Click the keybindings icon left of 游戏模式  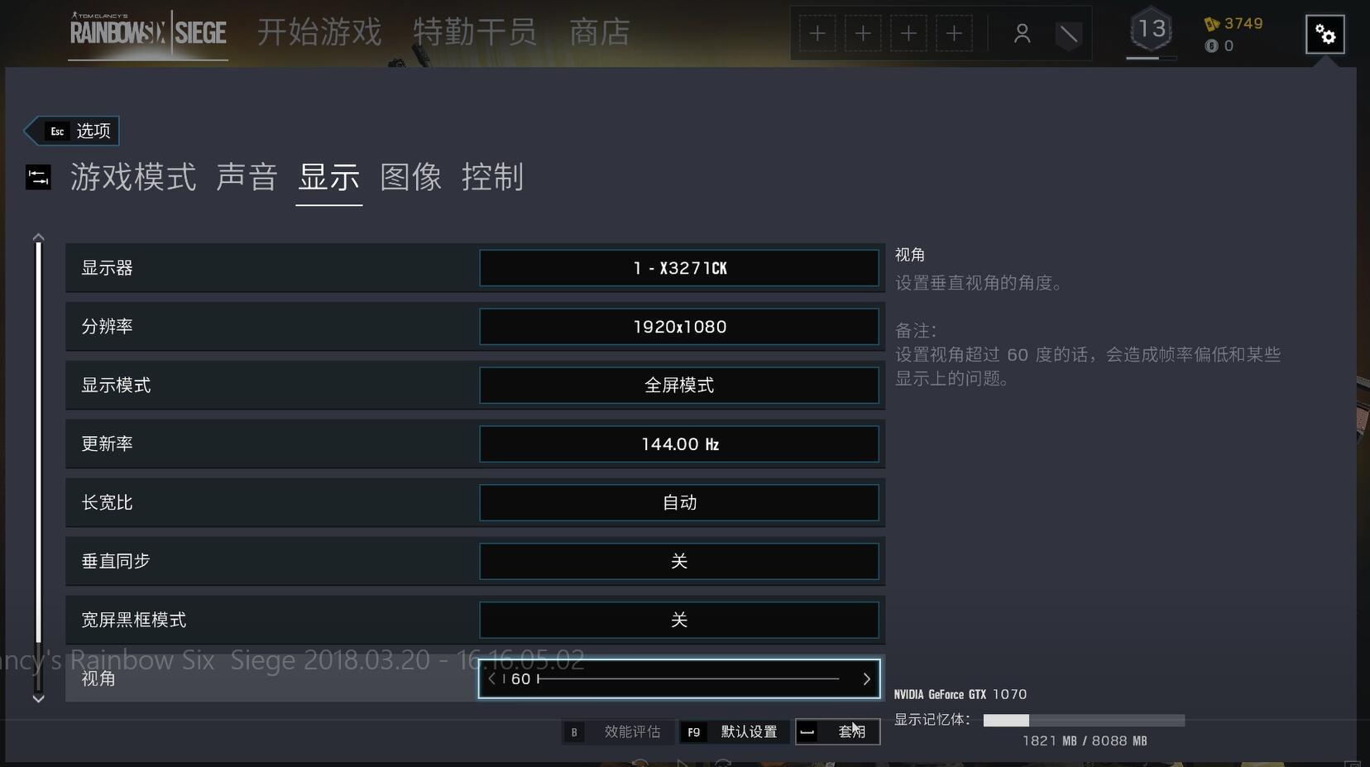pos(38,177)
